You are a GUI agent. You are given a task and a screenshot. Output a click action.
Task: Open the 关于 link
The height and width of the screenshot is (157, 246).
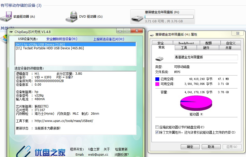click(x=107, y=149)
